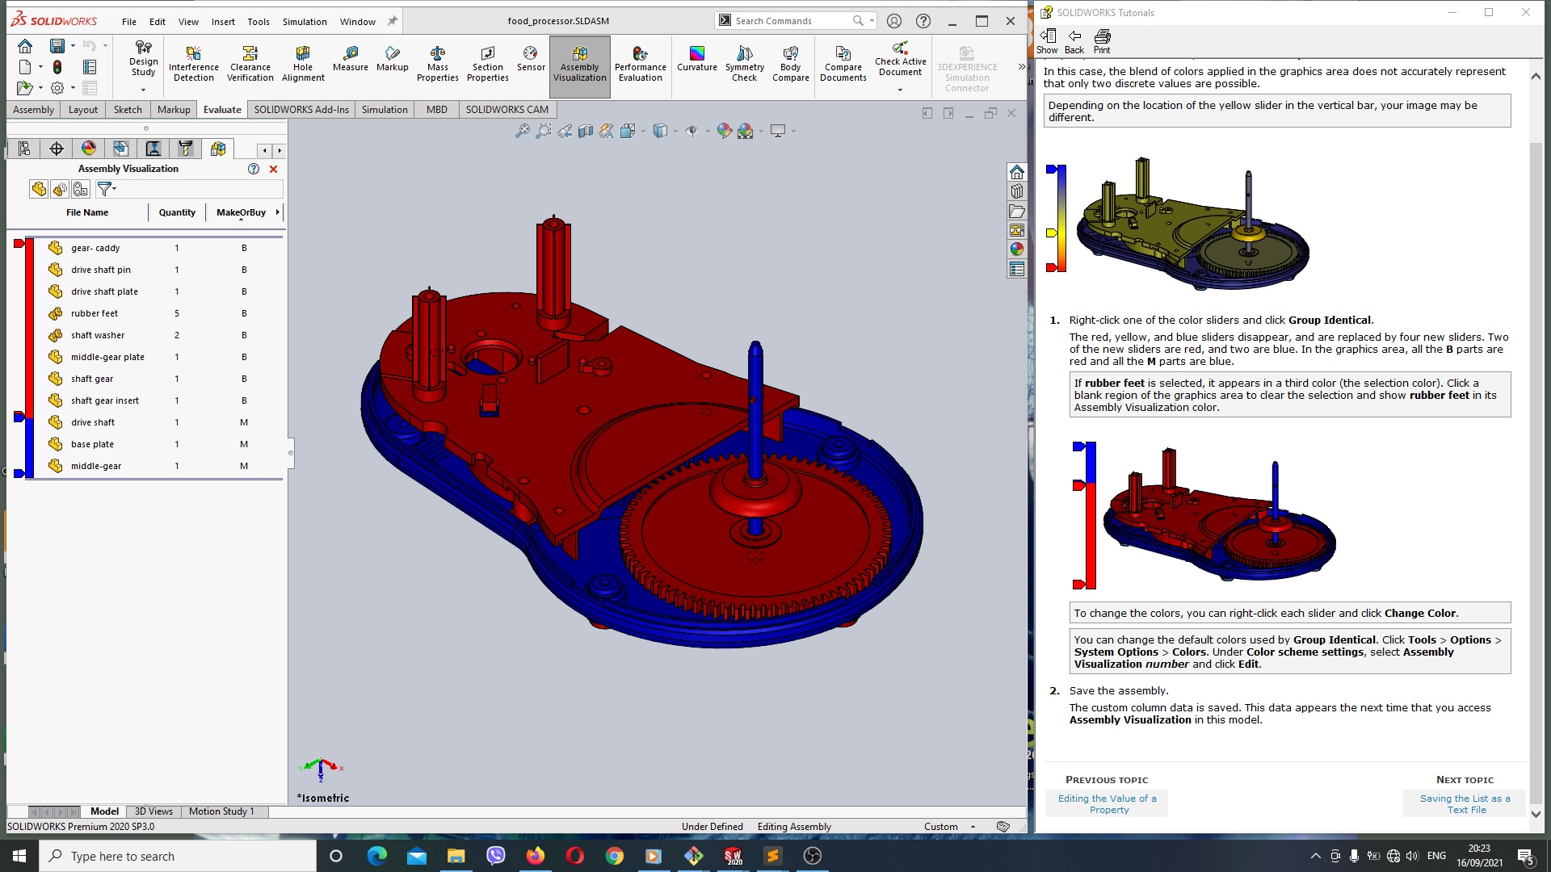Pin the SOLIDWORKS menu bar
Viewport: 1551px width, 872px height.
tap(393, 21)
